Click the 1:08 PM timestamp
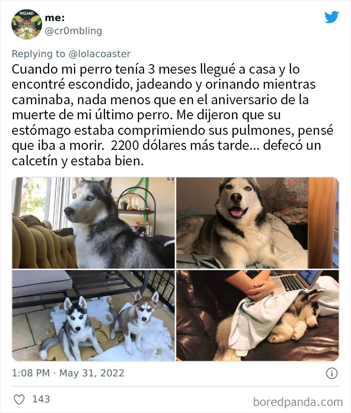Image resolution: width=351 pixels, height=413 pixels. point(31,373)
